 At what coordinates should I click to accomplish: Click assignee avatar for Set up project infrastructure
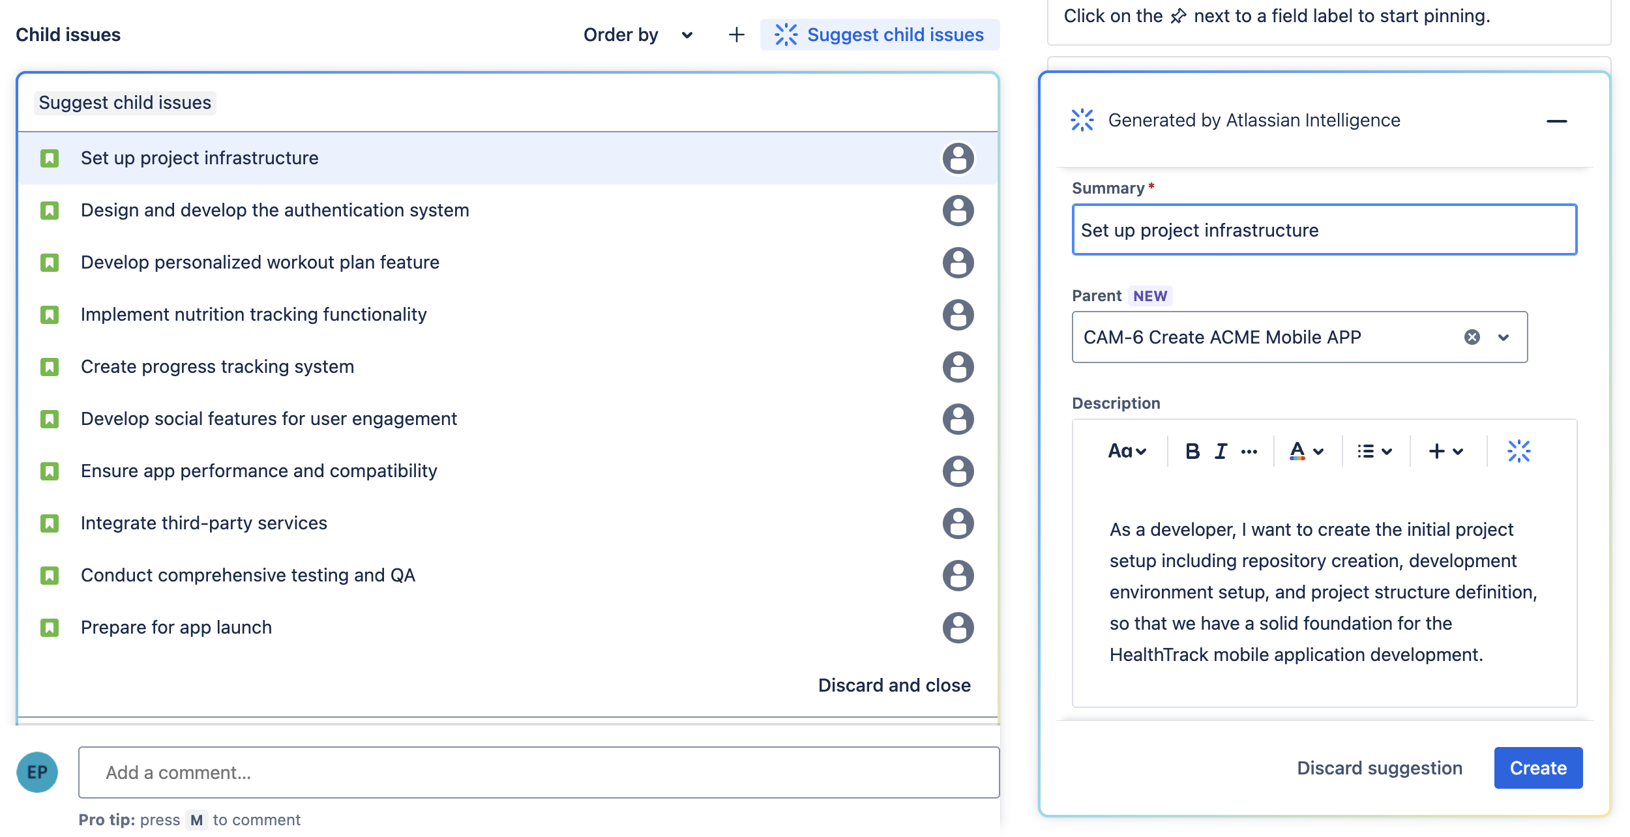tap(958, 158)
